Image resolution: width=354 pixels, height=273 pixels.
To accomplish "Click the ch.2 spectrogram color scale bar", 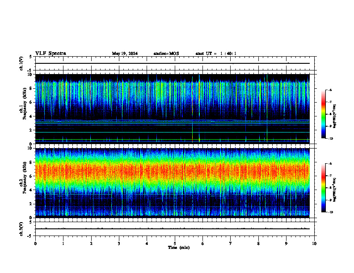I will [x=324, y=188].
